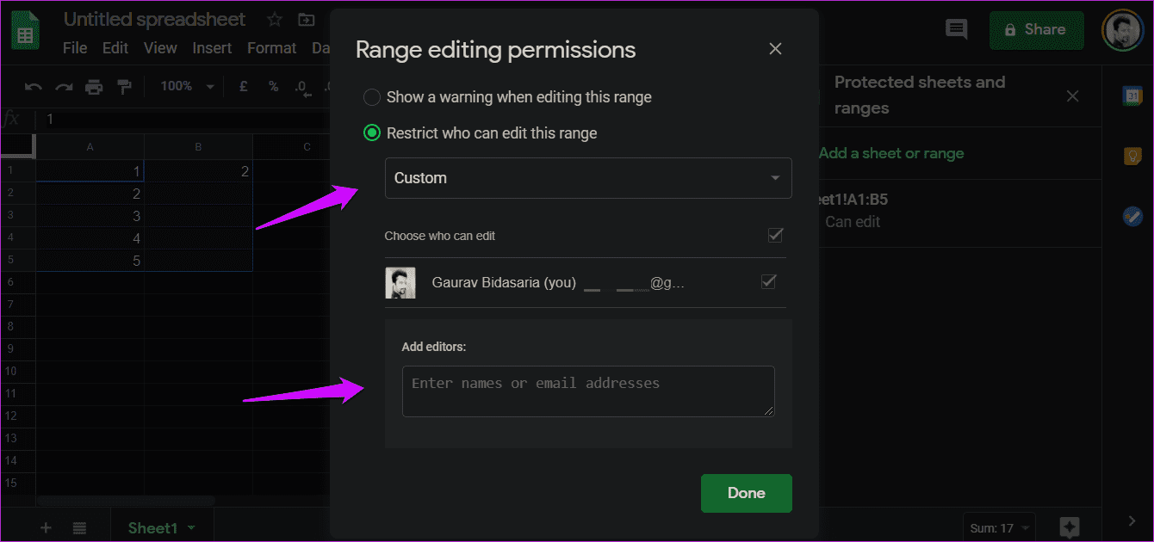This screenshot has height=542, width=1154.
Task: Open the Edit menu
Action: pyautogui.click(x=115, y=48)
